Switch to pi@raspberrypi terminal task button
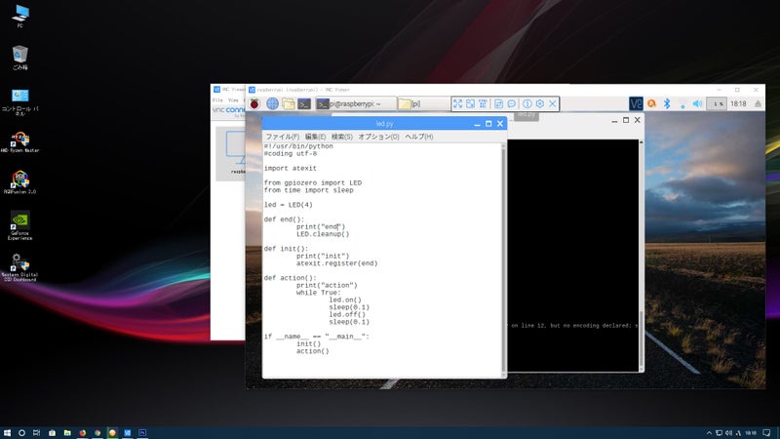The image size is (780, 439). click(355, 102)
